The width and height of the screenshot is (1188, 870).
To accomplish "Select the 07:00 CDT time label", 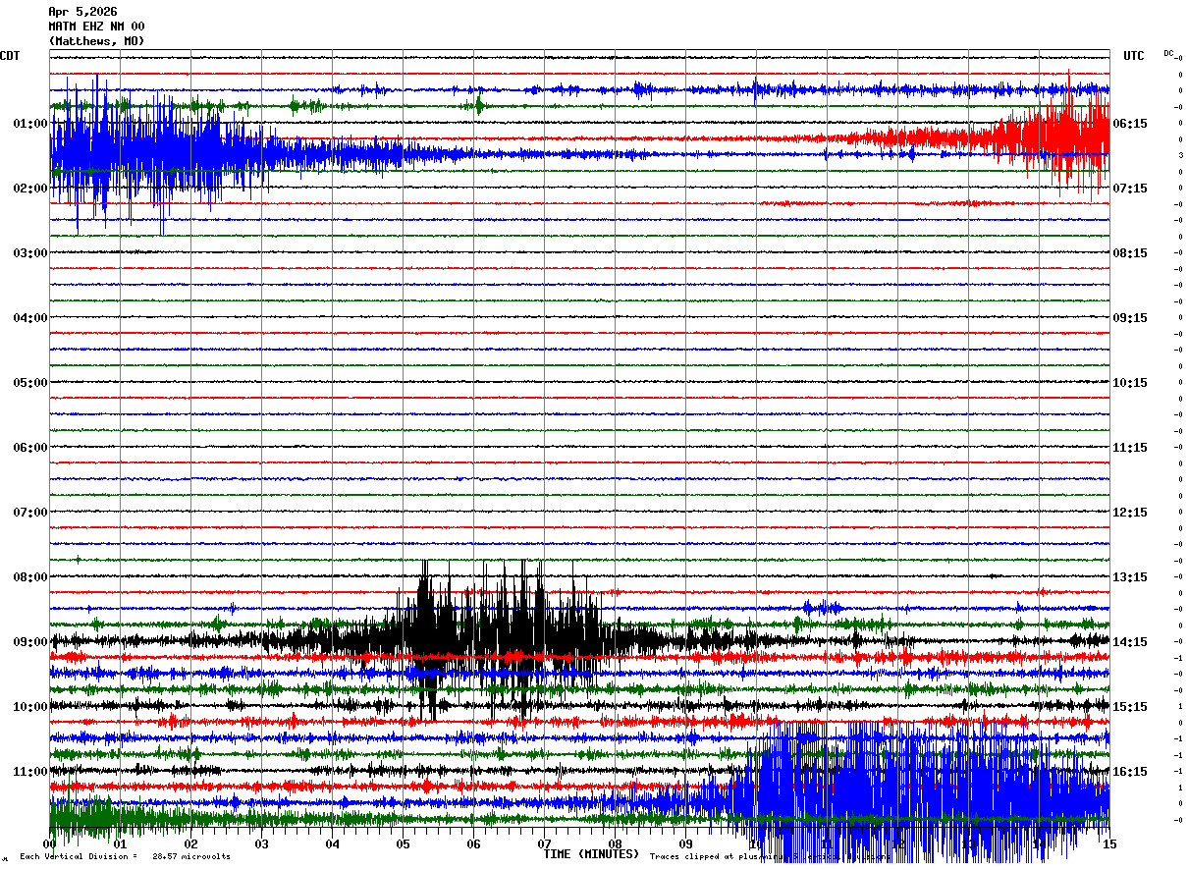I will click(30, 513).
